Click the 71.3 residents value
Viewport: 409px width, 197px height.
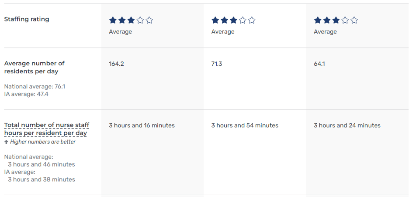tap(217, 64)
